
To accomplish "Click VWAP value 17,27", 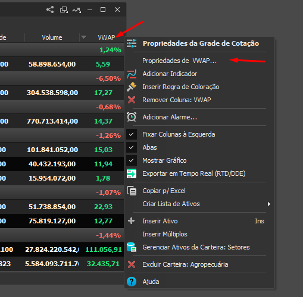I will [103, 93].
